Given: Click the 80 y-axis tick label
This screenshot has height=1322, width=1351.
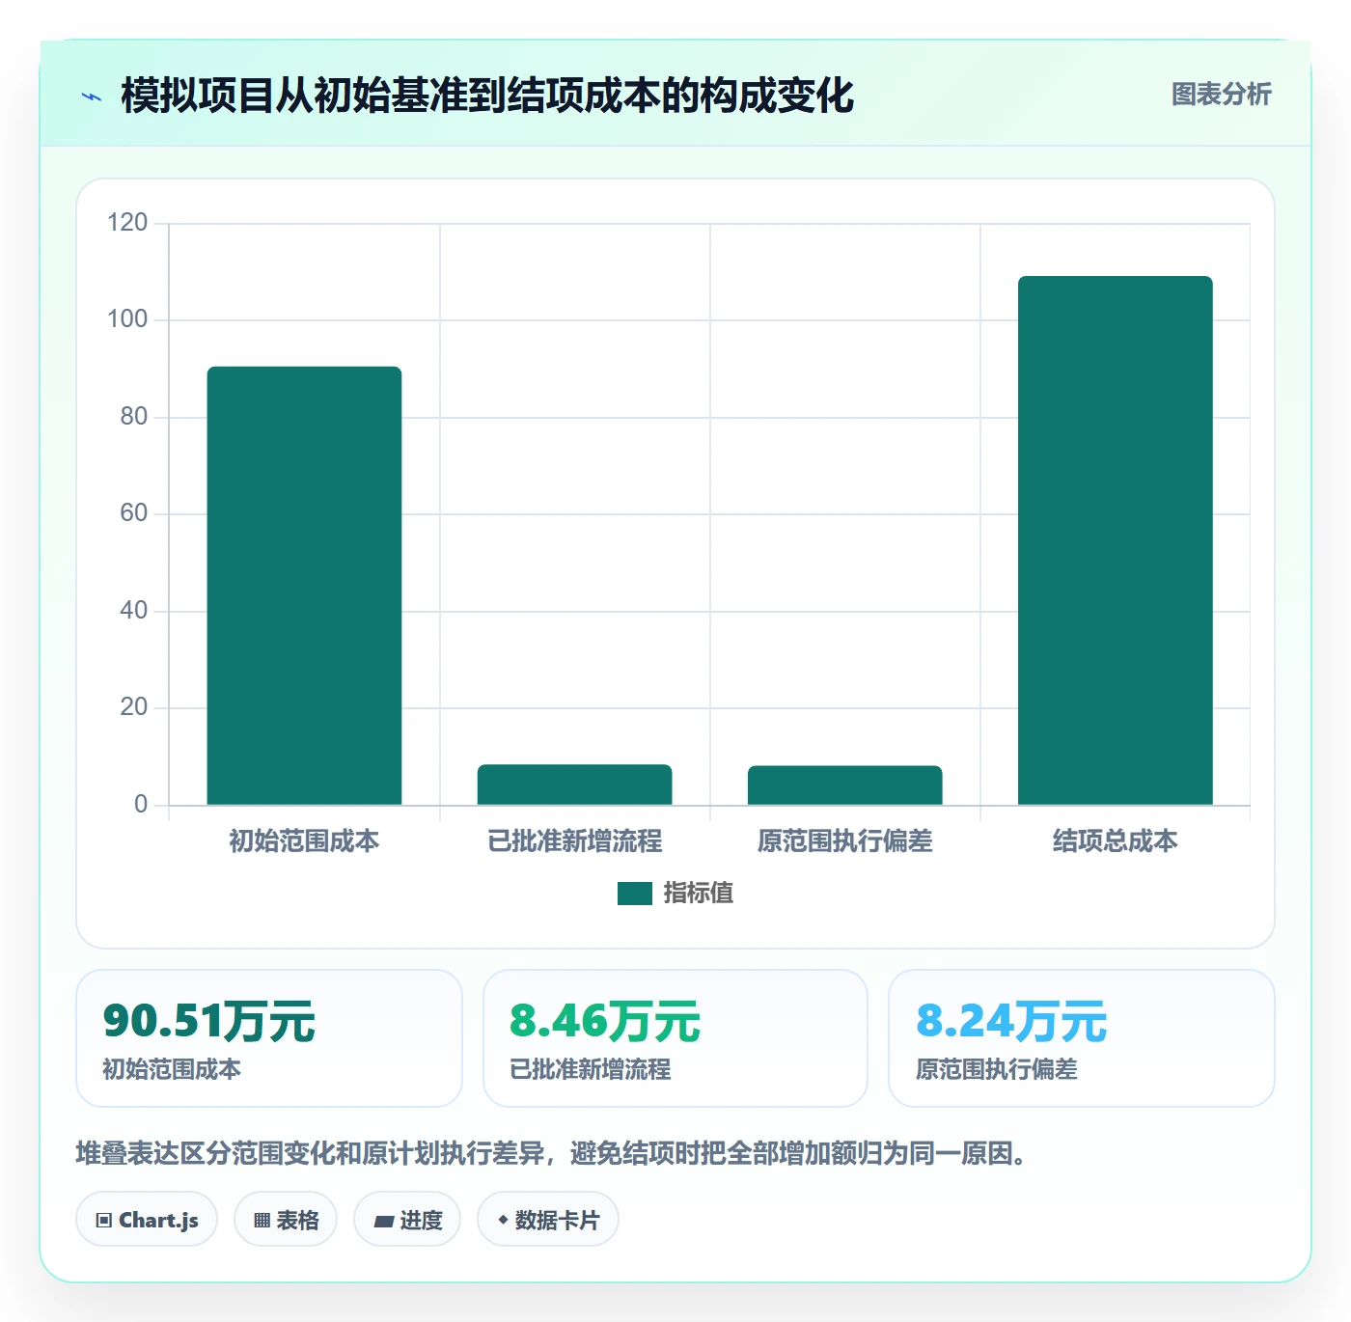Looking at the screenshot, I should [133, 417].
